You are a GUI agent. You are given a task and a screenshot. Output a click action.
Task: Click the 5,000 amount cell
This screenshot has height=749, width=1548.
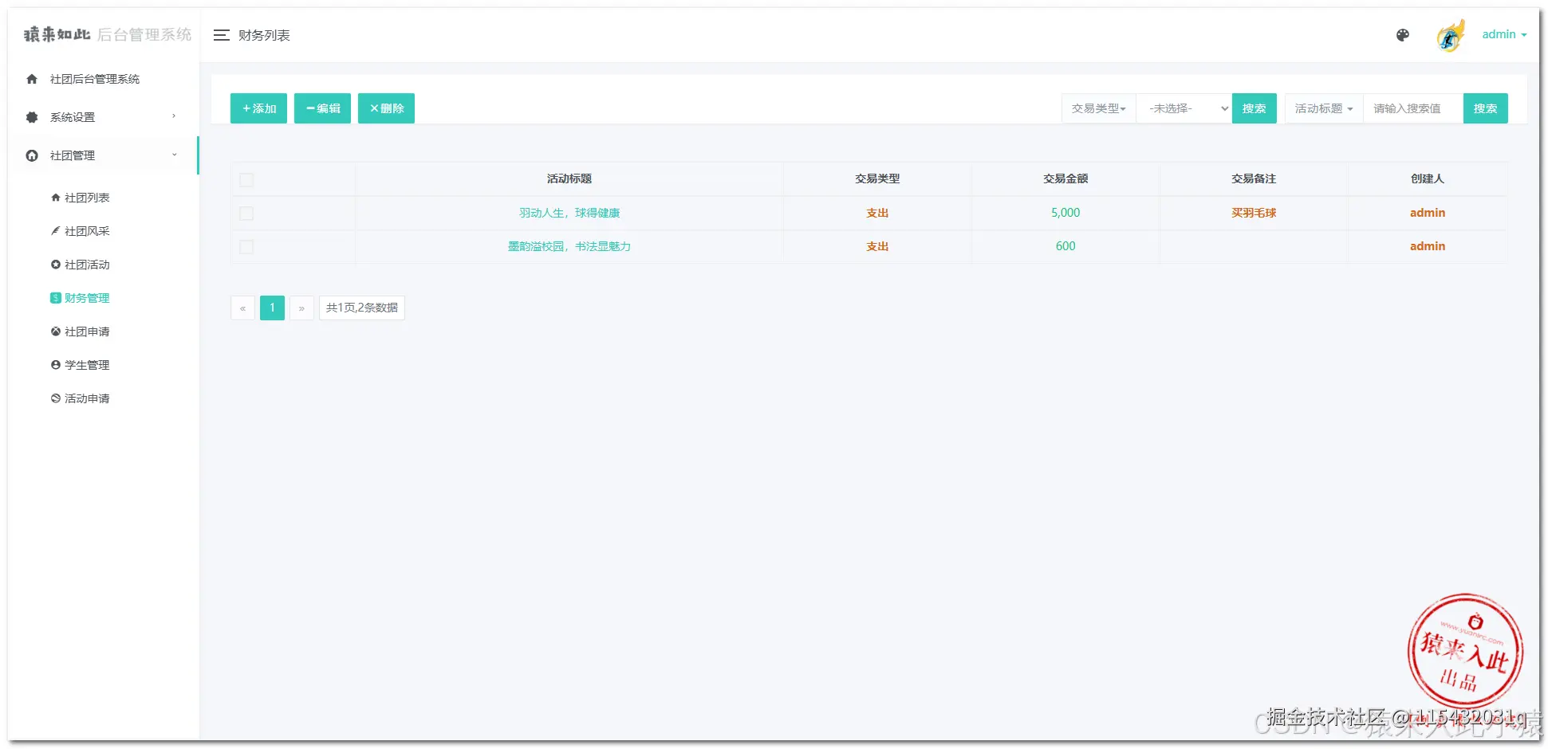(x=1065, y=213)
